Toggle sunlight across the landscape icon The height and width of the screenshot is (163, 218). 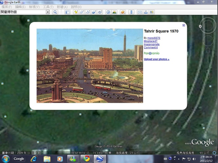coord(114,12)
